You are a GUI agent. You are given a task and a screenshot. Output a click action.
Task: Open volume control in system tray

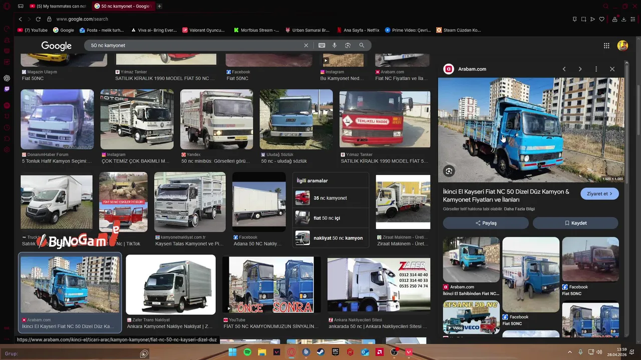coord(599,352)
